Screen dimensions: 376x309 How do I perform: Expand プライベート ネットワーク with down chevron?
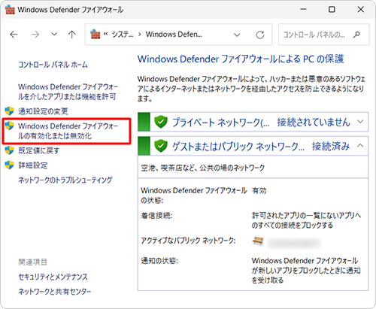point(360,122)
